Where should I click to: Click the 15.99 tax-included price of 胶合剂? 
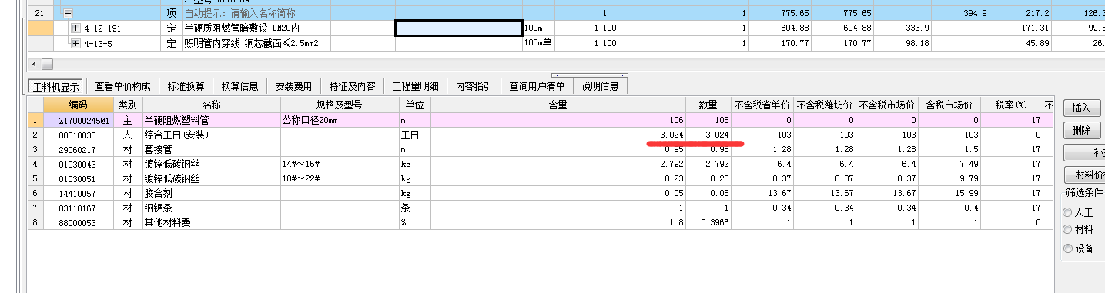949,193
